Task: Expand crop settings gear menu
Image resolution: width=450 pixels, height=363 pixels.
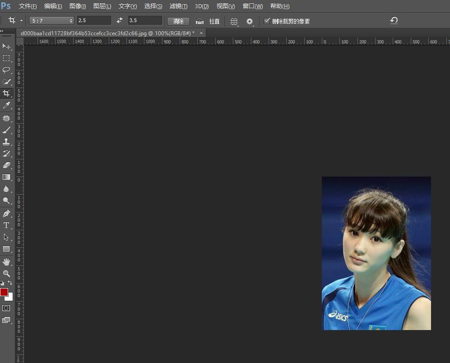Action: [x=250, y=21]
